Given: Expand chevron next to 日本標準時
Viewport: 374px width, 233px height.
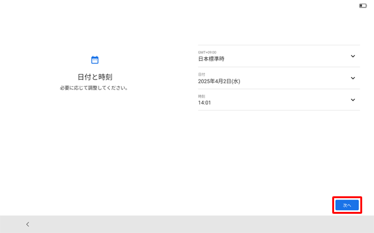Looking at the screenshot, I should coord(353,57).
